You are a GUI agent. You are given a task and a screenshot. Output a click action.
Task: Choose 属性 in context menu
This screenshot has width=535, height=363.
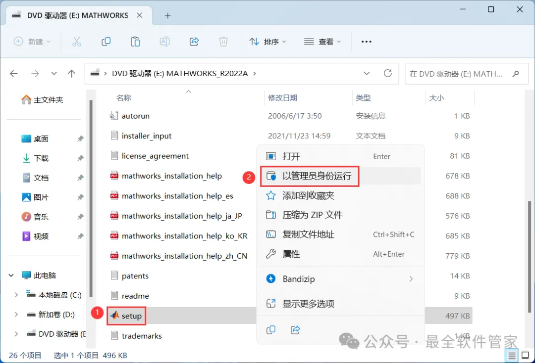pyautogui.click(x=340, y=254)
